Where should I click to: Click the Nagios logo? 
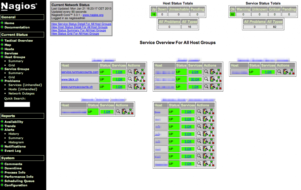[19, 6]
